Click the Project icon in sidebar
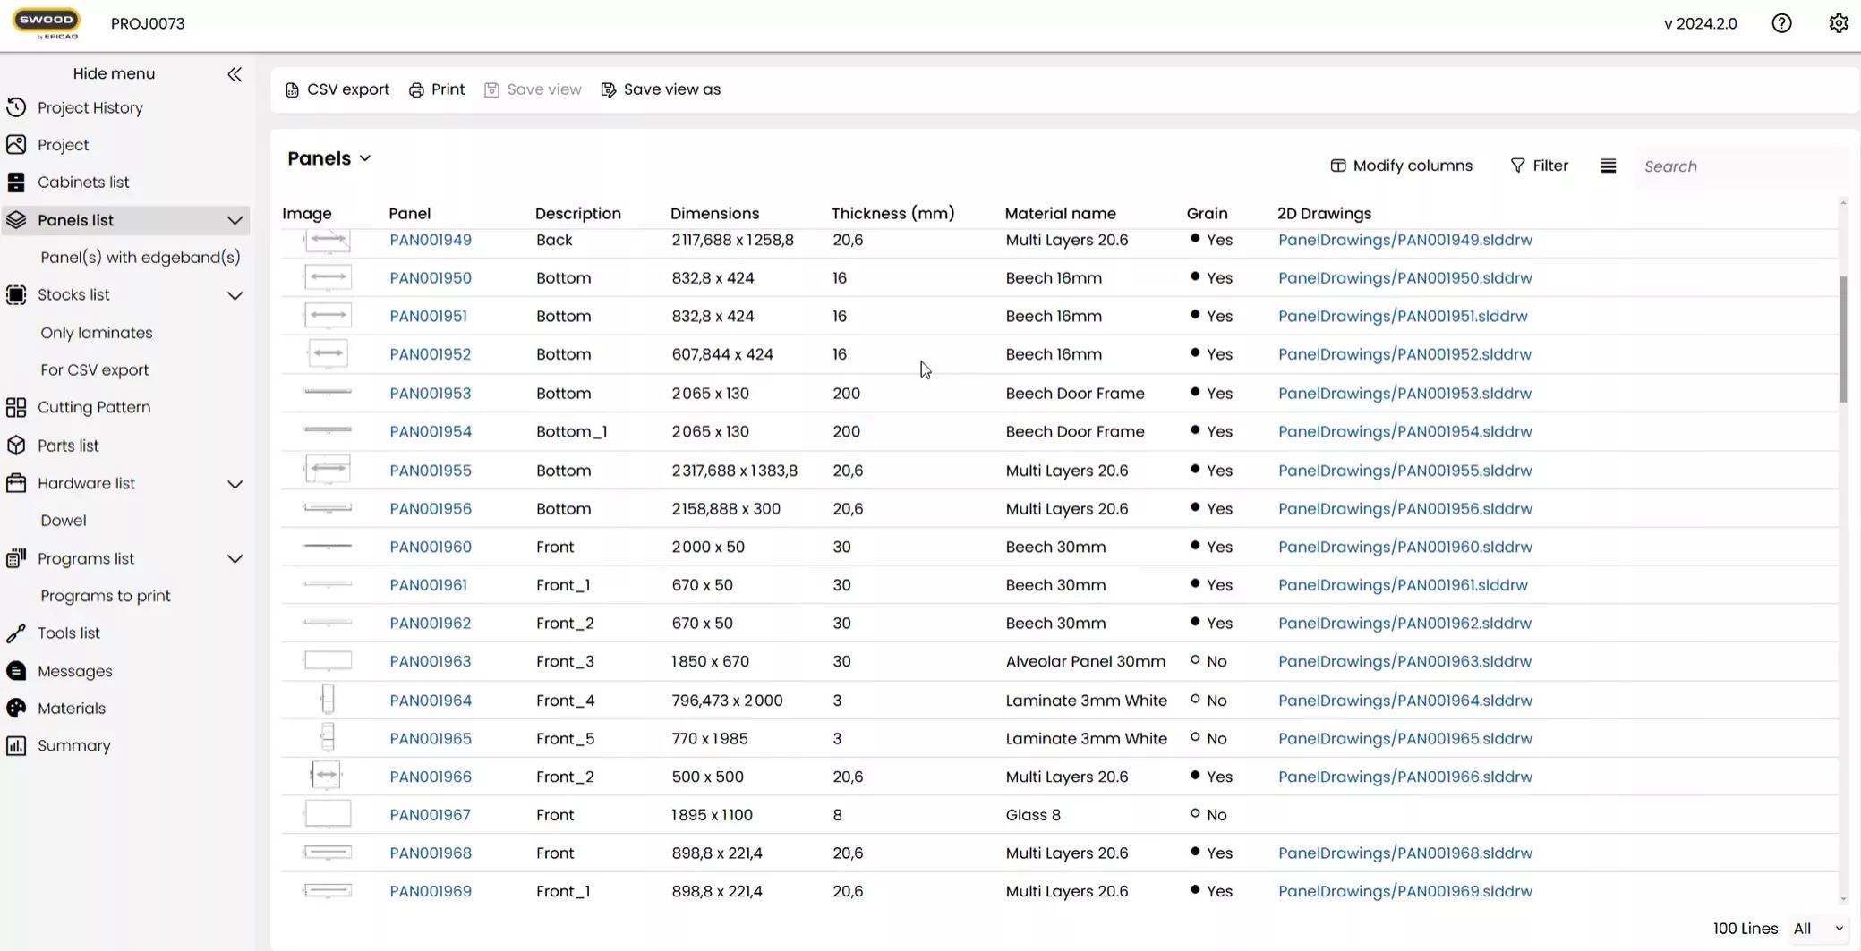 tap(16, 144)
